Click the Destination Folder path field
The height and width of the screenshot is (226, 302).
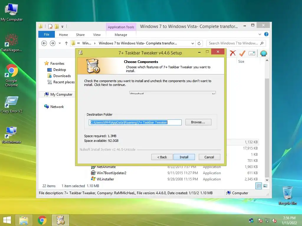tap(135, 122)
